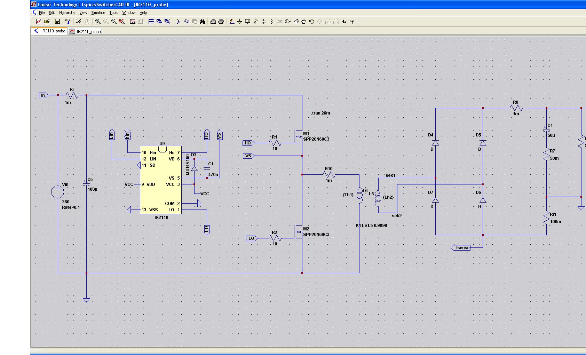Zoom out with the magnifier minus icon
Screen dimensions: 586x355
tap(114, 22)
